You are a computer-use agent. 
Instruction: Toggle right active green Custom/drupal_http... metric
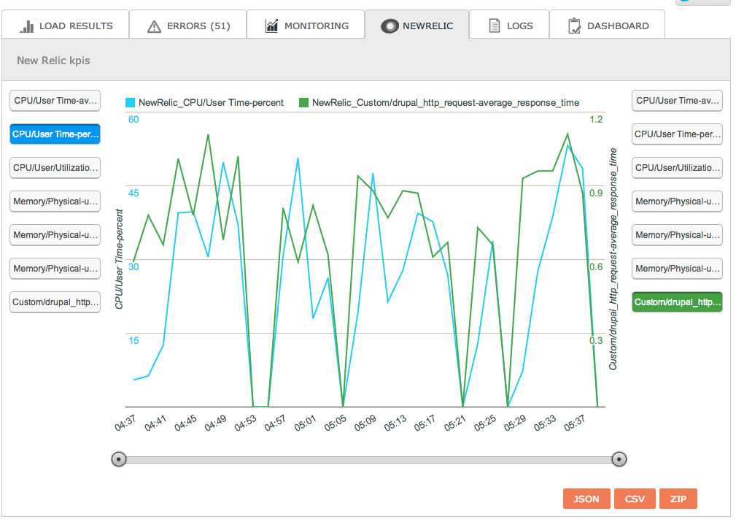677,302
